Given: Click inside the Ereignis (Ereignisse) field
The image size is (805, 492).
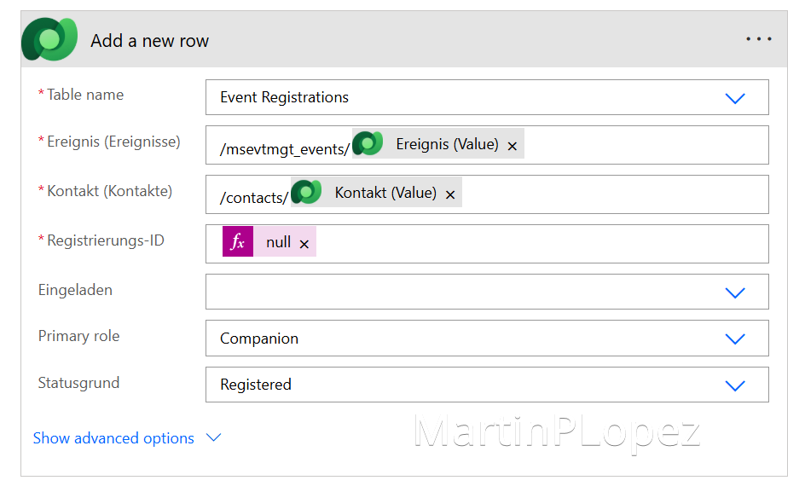Looking at the screenshot, I should click(x=640, y=145).
